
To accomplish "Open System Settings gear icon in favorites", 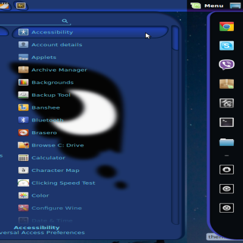I will 227,103.
